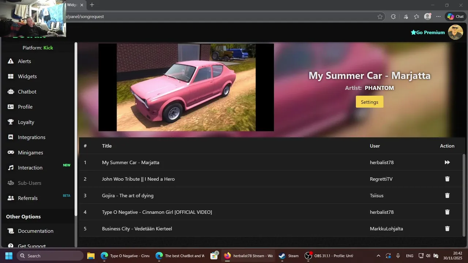Select the Windows taskbar Search box
468x263 pixels.
click(50, 256)
